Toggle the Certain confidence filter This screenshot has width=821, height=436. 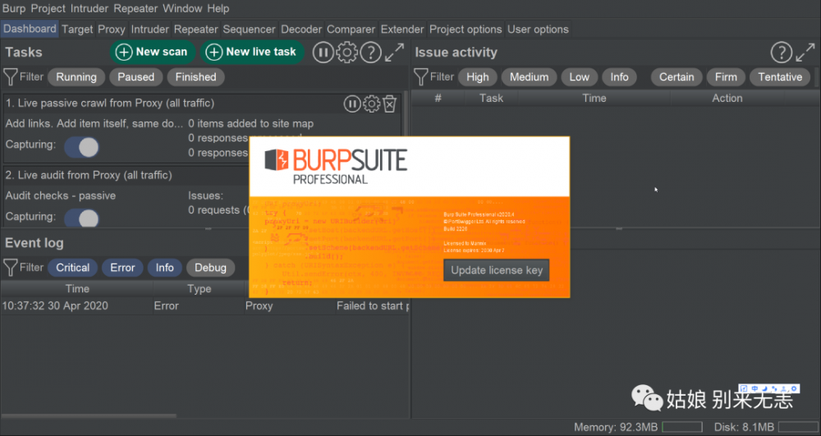point(677,77)
